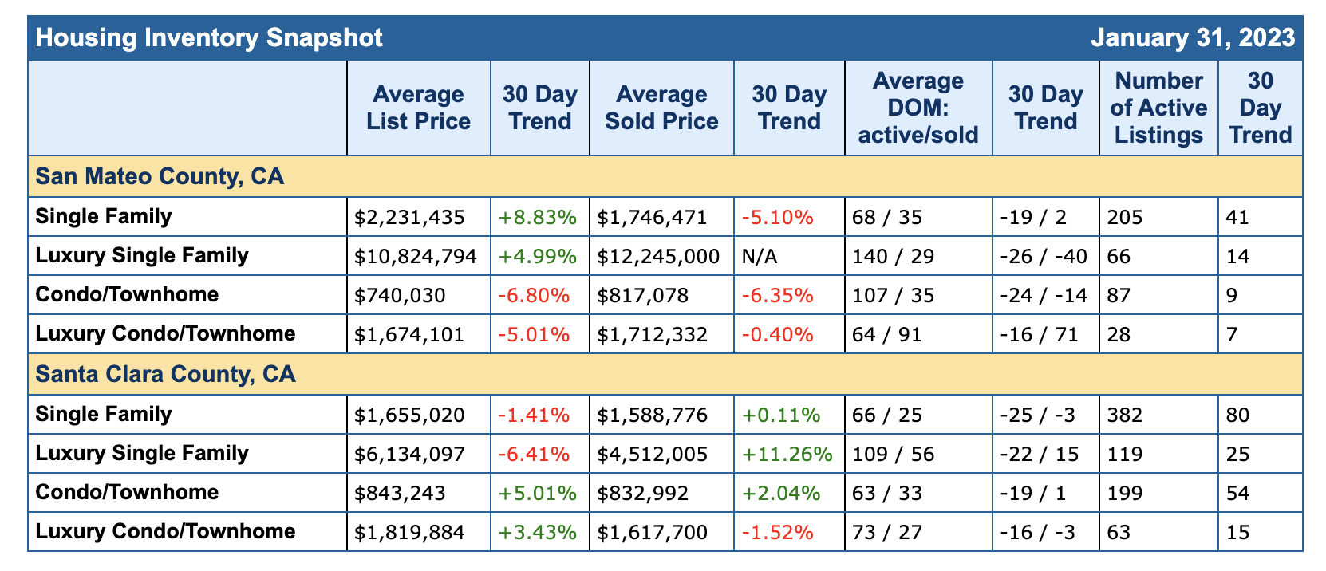The image size is (1326, 571).
Task: Select the +11.26% sold price trend cell
Action: click(x=787, y=454)
